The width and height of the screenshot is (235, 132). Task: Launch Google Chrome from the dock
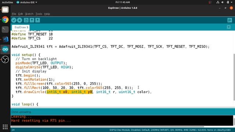pyautogui.click(x=5, y=19)
